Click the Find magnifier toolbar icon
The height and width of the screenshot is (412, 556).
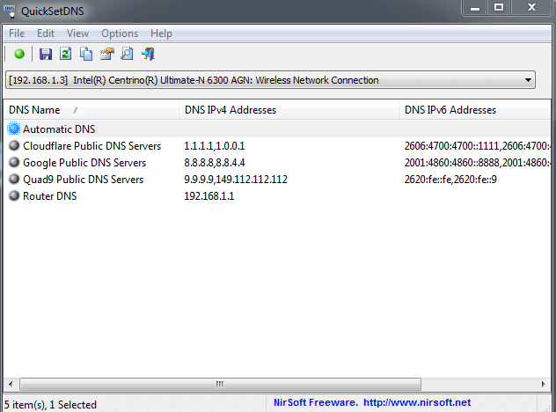pos(128,55)
